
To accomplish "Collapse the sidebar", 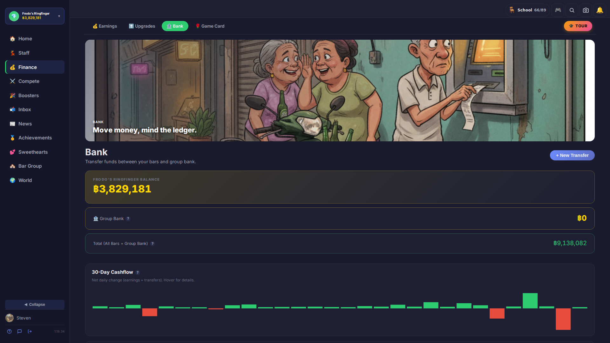I will pyautogui.click(x=35, y=305).
